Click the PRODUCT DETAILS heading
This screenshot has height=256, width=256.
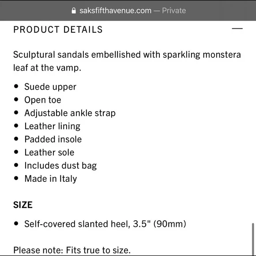[58, 30]
